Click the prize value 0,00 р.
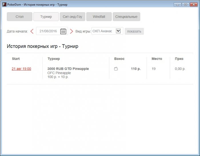 [x=180, y=69]
